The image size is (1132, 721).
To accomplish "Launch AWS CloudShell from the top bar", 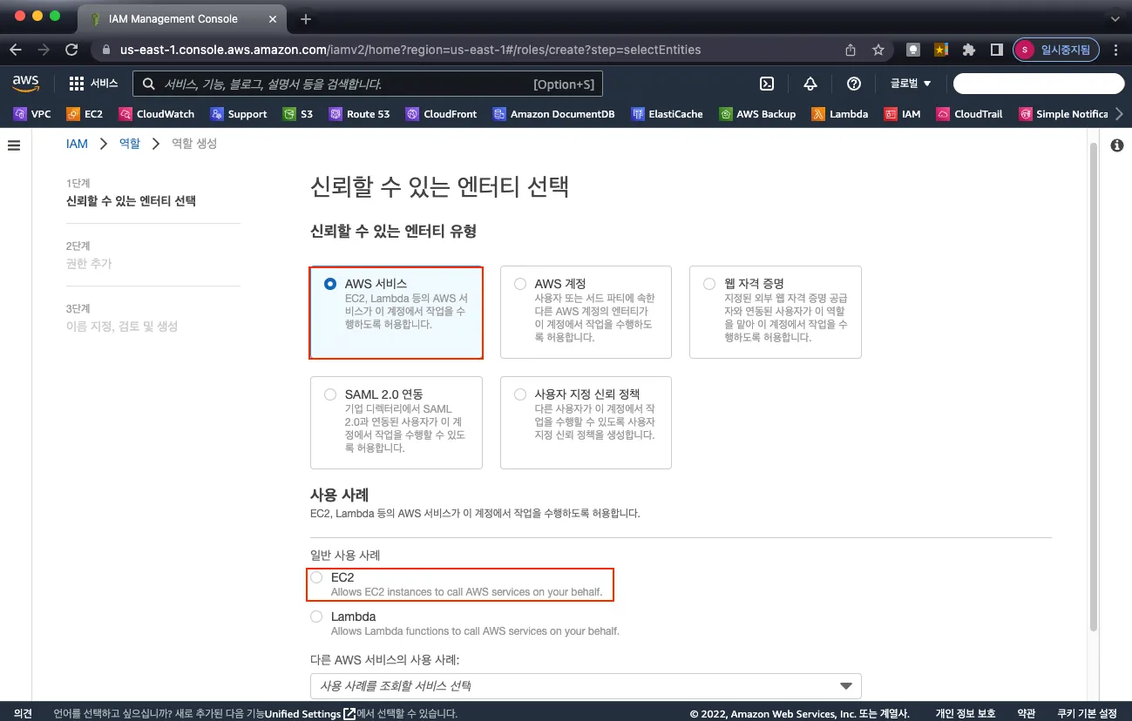I will (767, 84).
